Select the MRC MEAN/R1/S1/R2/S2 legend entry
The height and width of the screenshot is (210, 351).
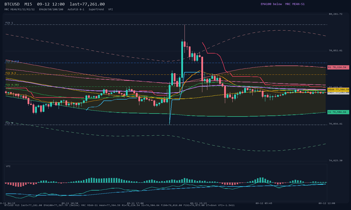tap(20, 9)
